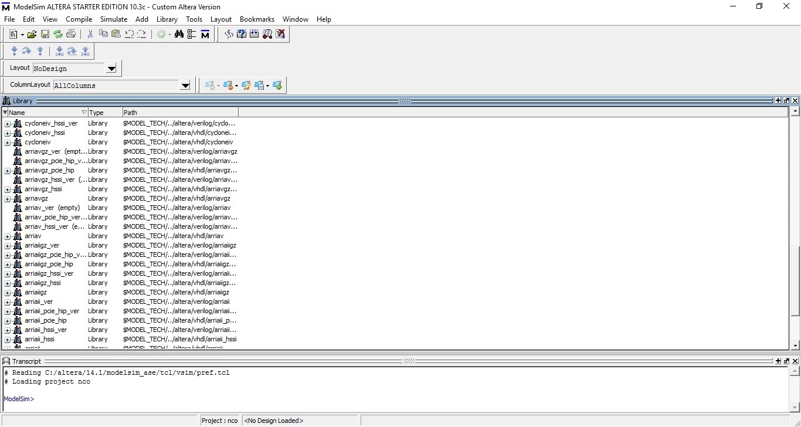This screenshot has height=427, width=801.
Task: Click the Cut scissors icon
Action: [x=90, y=35]
